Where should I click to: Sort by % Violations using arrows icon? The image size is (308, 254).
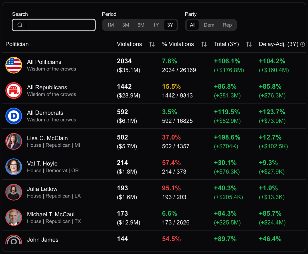204,44
